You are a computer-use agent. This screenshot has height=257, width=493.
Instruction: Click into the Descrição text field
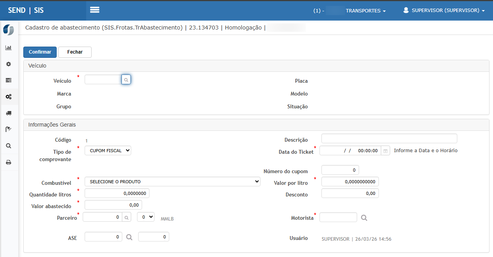pyautogui.click(x=389, y=139)
